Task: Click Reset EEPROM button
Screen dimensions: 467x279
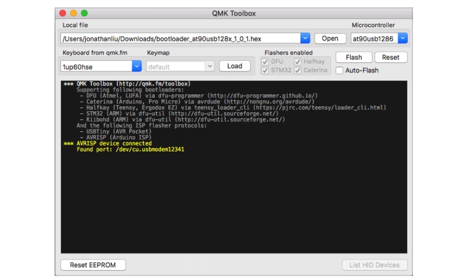Action: click(x=93, y=265)
